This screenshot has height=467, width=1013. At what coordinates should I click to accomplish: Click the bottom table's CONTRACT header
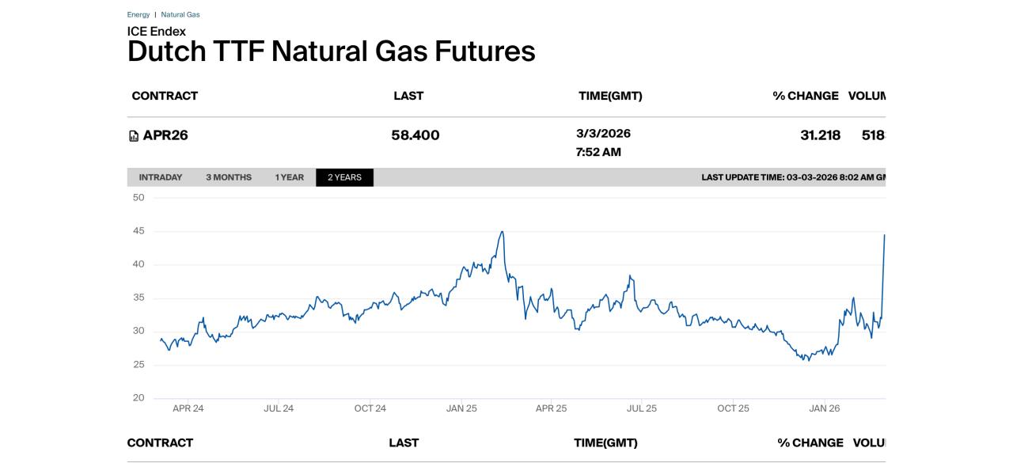pyautogui.click(x=160, y=442)
